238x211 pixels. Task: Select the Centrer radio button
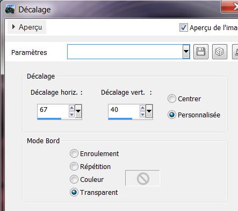172,99
